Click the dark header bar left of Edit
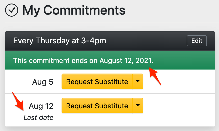 pyautogui.click(x=146, y=41)
